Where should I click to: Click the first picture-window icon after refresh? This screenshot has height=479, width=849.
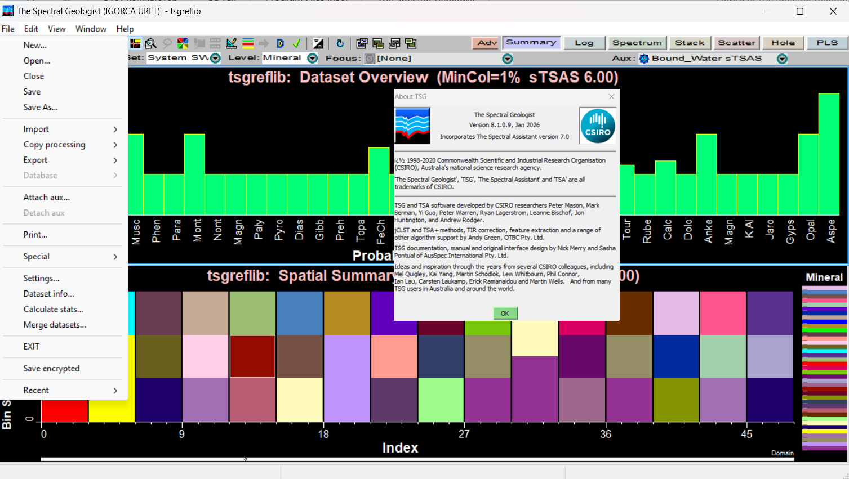(362, 43)
